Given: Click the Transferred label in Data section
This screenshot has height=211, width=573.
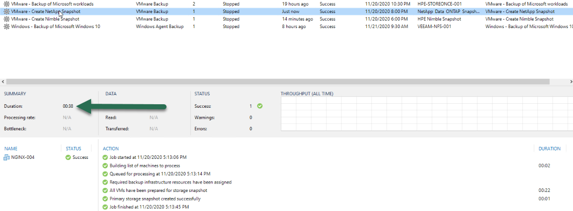Looking at the screenshot, I should pyautogui.click(x=117, y=129).
